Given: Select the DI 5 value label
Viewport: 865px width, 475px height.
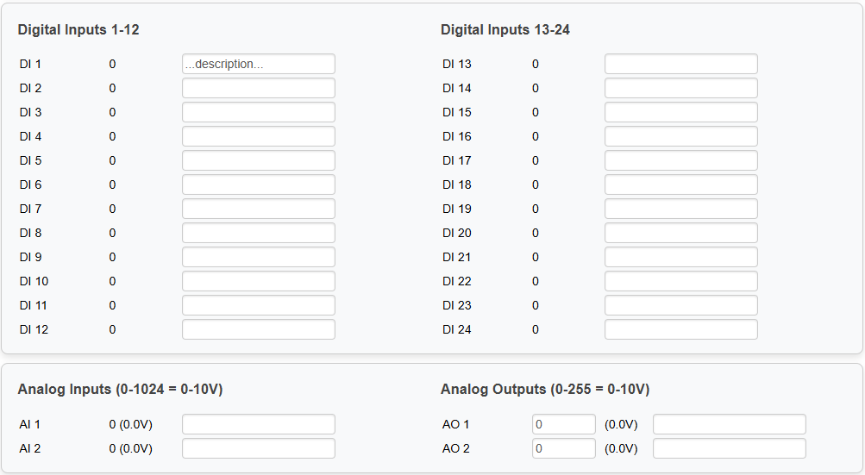Looking at the screenshot, I should tap(112, 160).
